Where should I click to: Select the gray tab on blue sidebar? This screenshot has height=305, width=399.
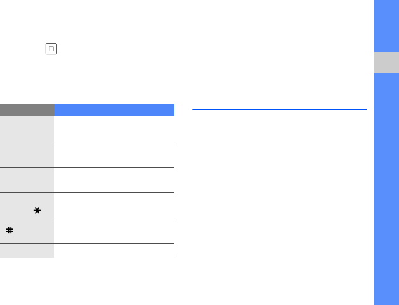click(x=386, y=63)
